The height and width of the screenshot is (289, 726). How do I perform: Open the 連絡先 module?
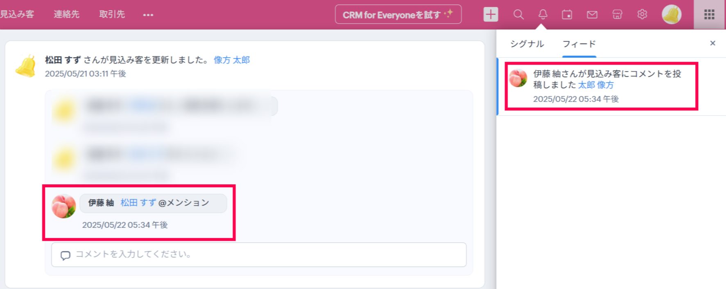point(67,14)
